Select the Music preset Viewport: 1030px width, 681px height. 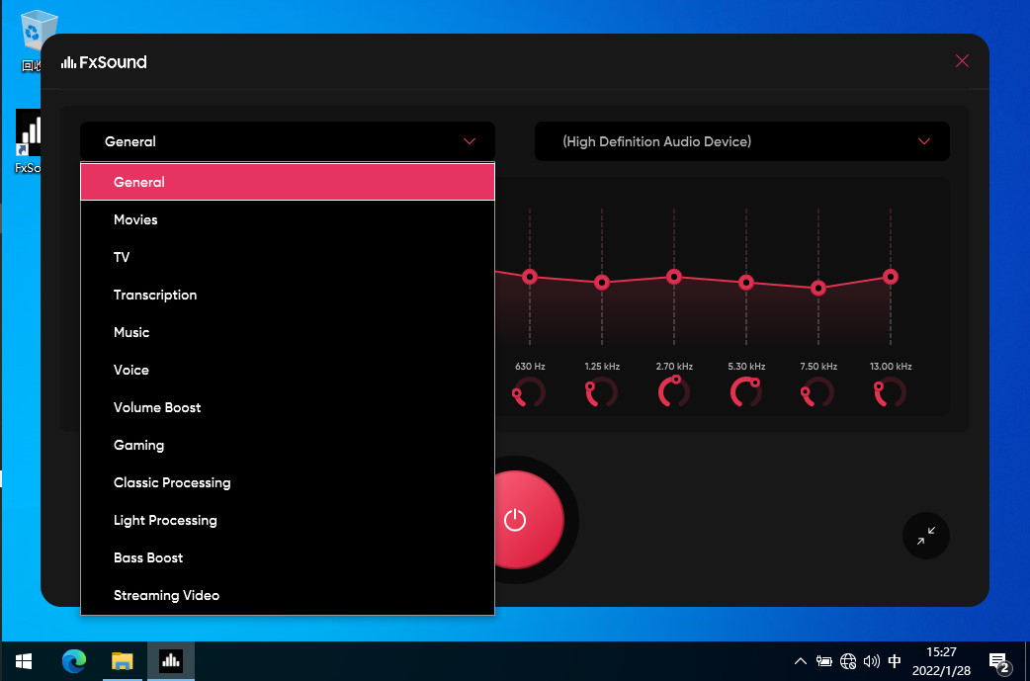(287, 332)
